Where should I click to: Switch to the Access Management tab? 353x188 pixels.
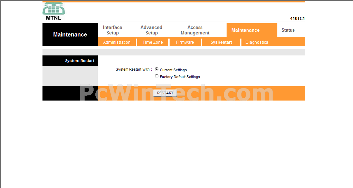click(195, 30)
